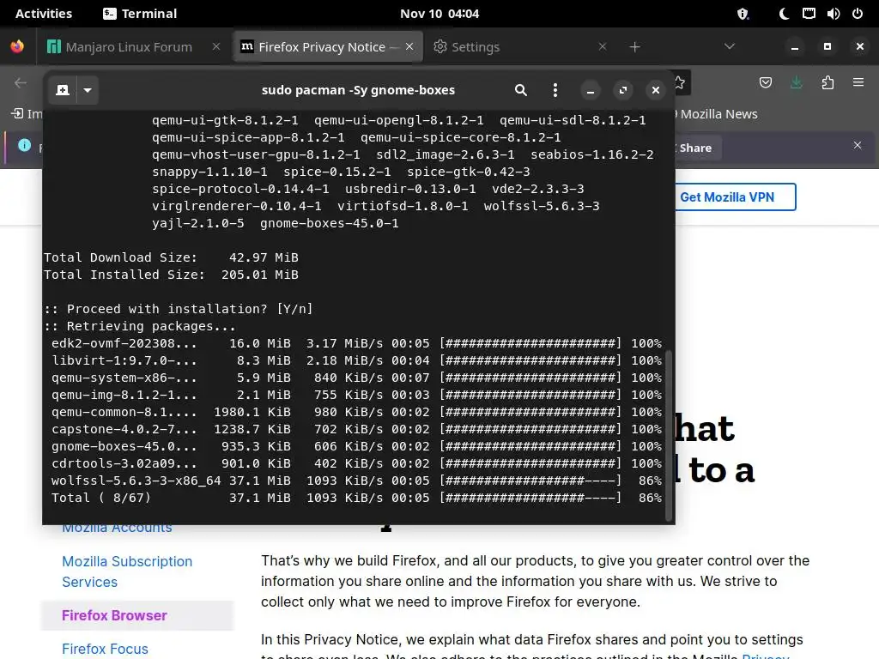879x659 pixels.
Task: Open the clock and calendar Nov 10 04:04
Action: pyautogui.click(x=439, y=14)
